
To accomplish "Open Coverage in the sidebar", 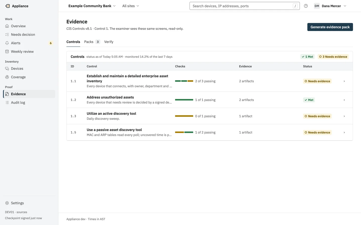I will click(x=29, y=77).
